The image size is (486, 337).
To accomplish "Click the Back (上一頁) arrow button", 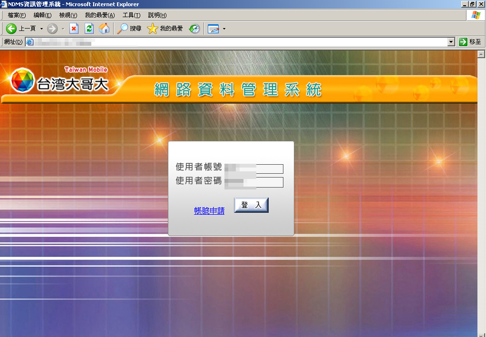I will [11, 29].
